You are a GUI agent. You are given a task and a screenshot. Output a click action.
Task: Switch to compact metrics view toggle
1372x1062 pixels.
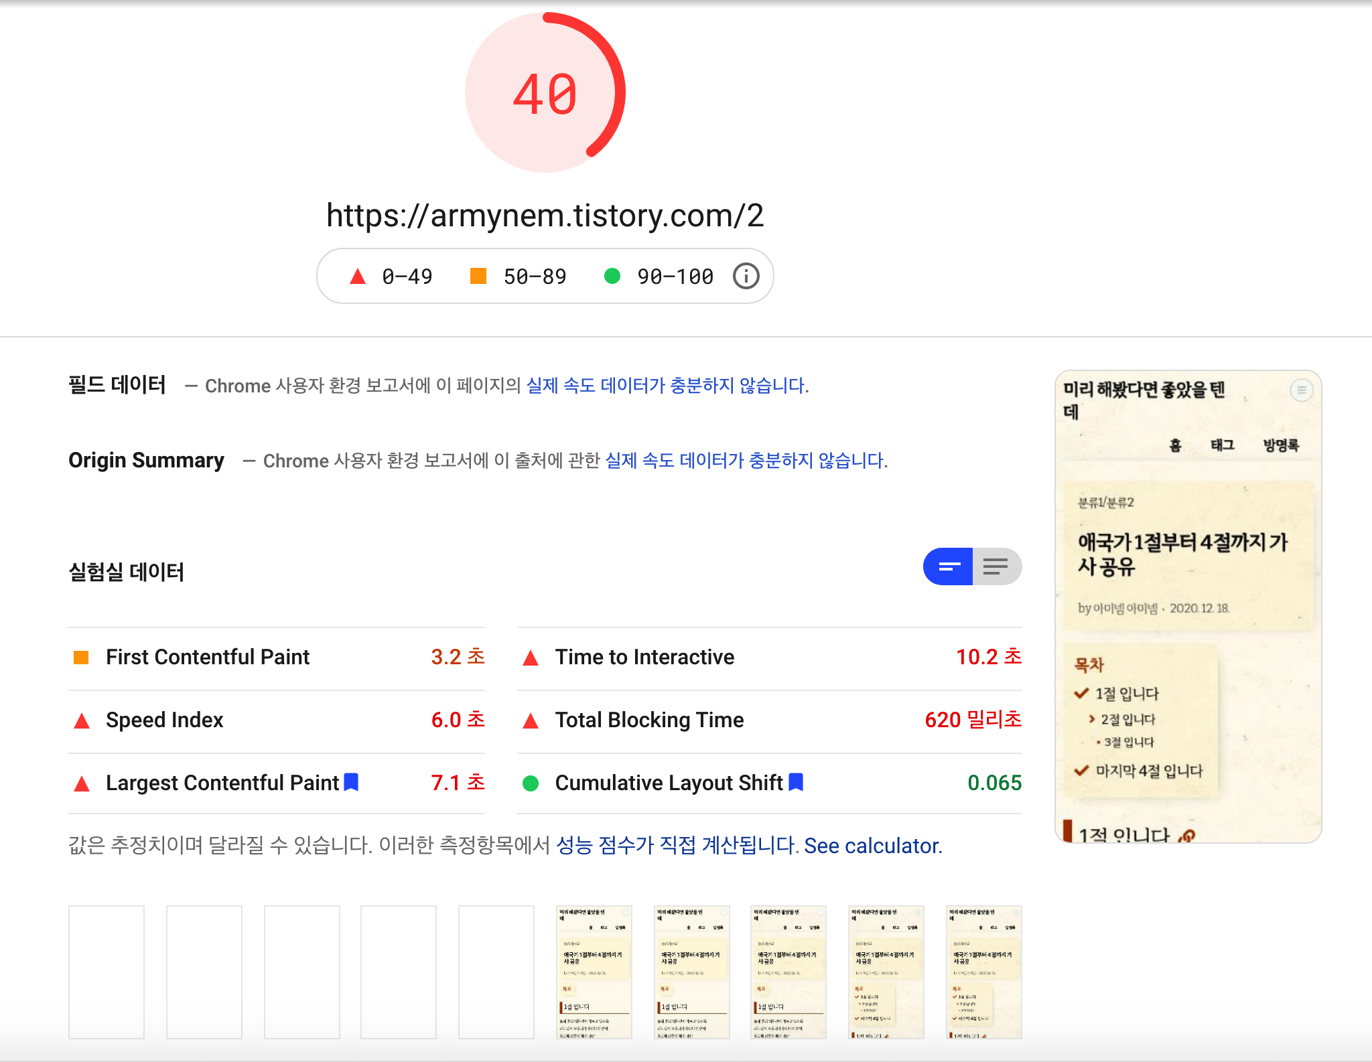(949, 566)
